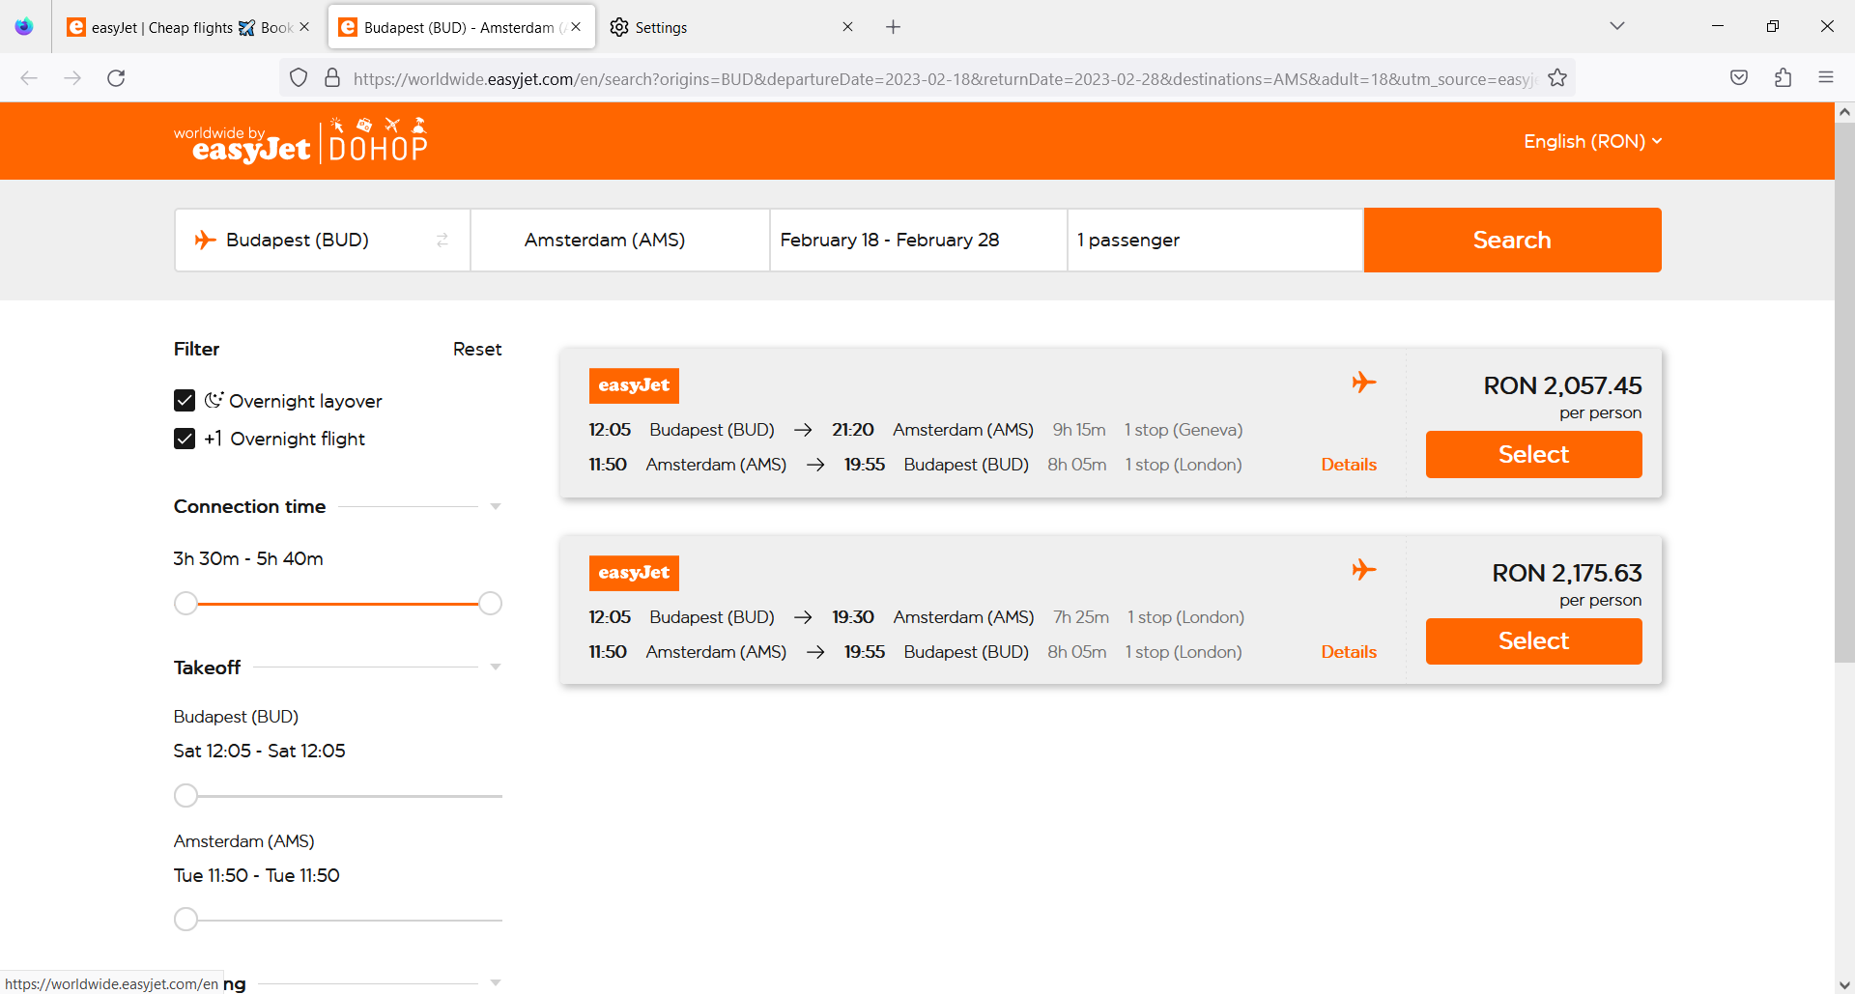The image size is (1855, 994).
Task: Click the easyJet logo on the first flight card
Action: (634, 385)
